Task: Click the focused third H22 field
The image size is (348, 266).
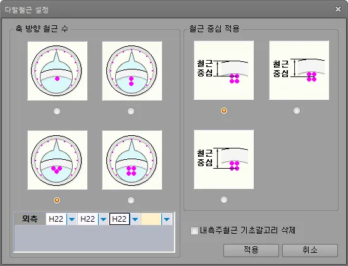Action: 120,219
